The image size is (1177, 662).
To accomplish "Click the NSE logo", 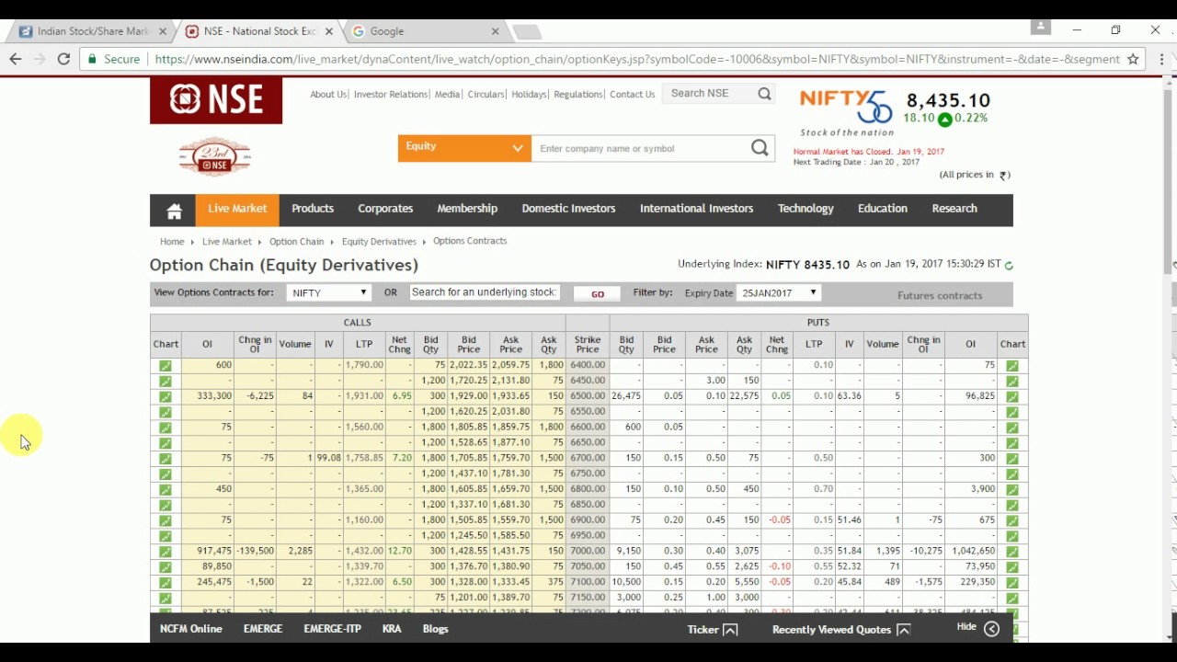I will coord(216,99).
